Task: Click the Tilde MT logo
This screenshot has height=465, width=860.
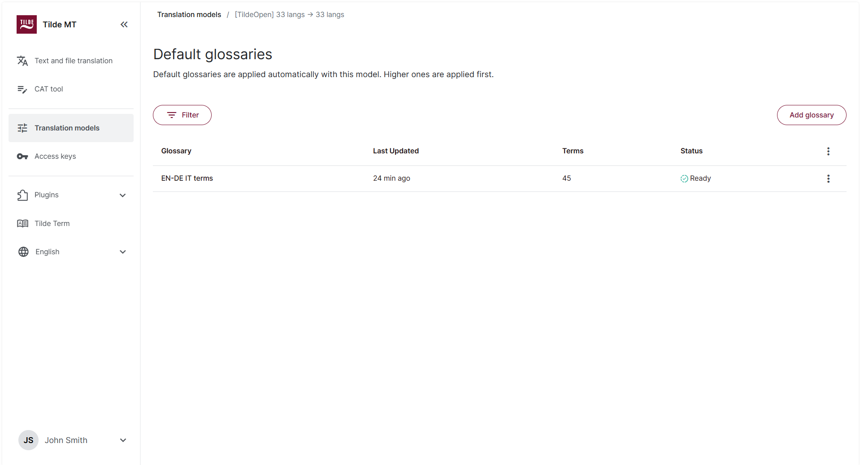Action: 26,24
